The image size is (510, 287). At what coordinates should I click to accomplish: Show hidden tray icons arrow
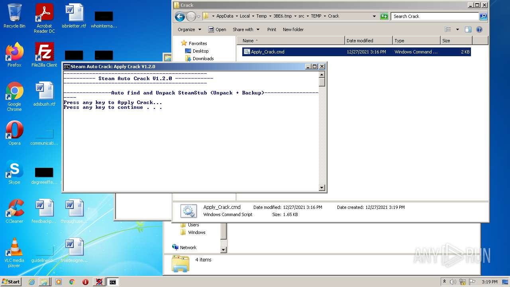pyautogui.click(x=444, y=282)
